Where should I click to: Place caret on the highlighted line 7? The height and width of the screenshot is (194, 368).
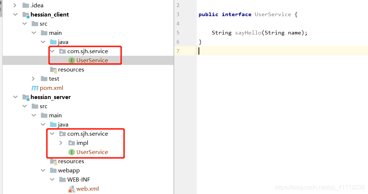(x=282, y=51)
